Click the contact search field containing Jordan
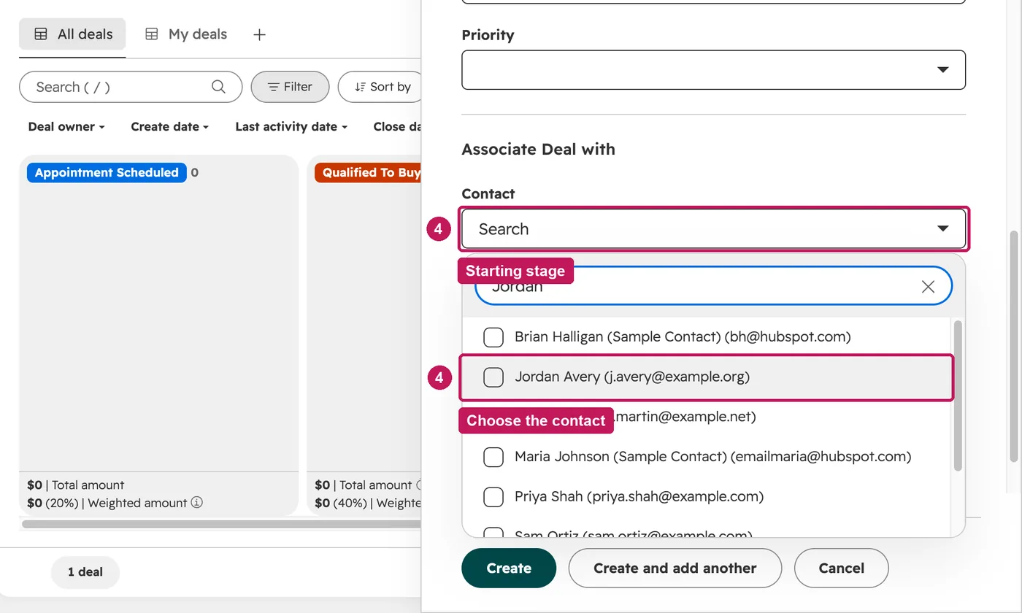Viewport: 1022px width, 613px height. pyautogui.click(x=713, y=286)
